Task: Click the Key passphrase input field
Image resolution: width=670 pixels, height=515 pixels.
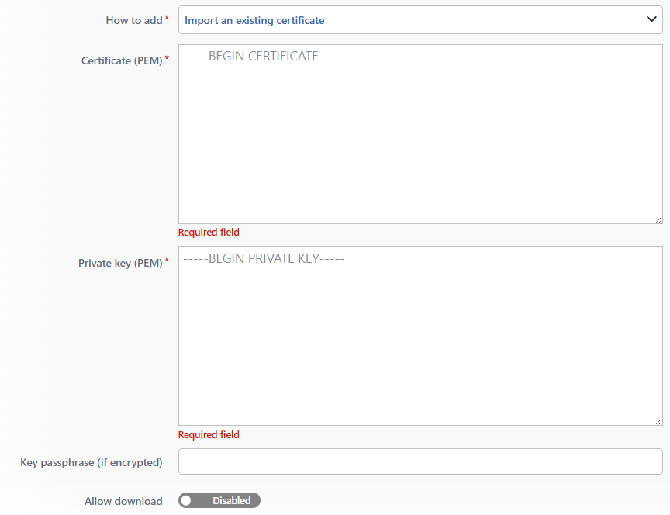Action: (x=420, y=461)
